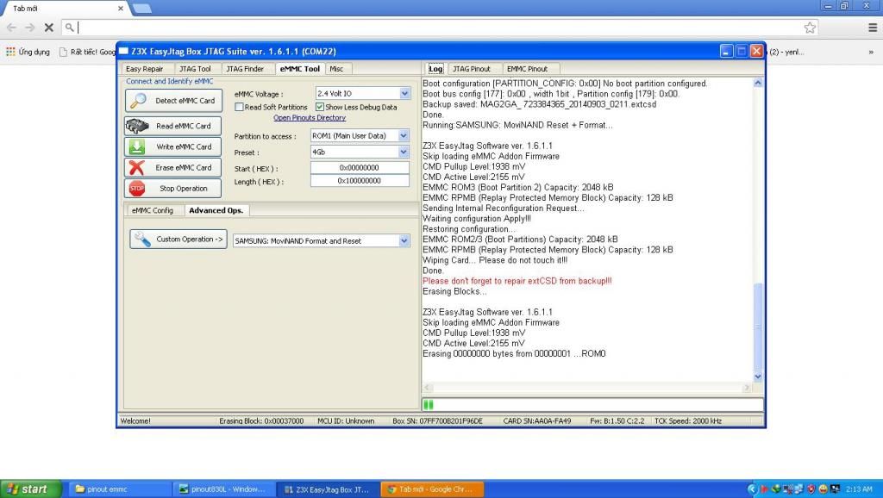Click the red X Erase eMMC icon
883x498 pixels.
point(137,168)
